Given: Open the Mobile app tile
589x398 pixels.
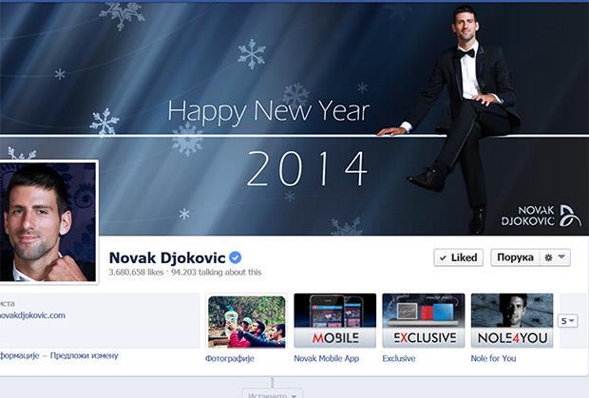Looking at the screenshot, I should [334, 321].
